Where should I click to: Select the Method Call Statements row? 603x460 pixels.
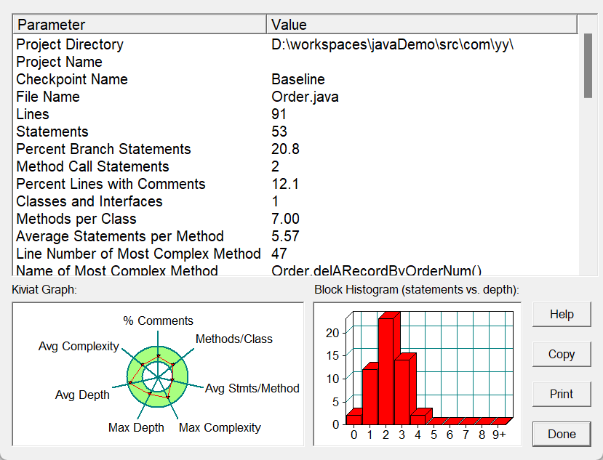click(92, 166)
